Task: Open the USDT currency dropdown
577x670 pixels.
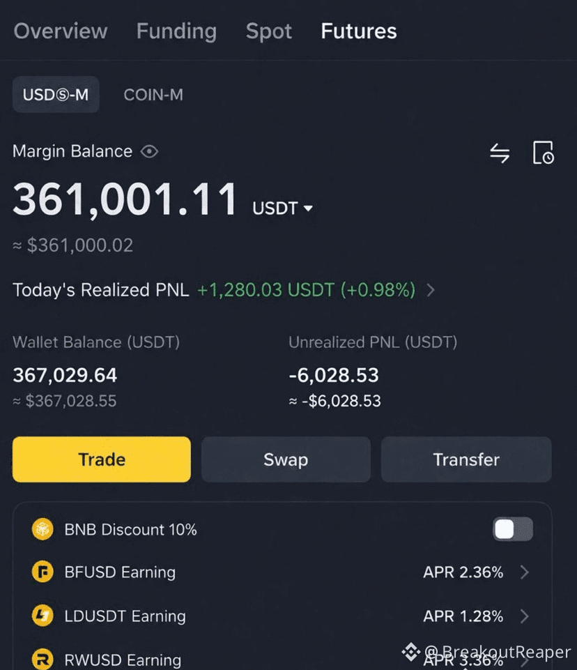Action: click(x=282, y=208)
